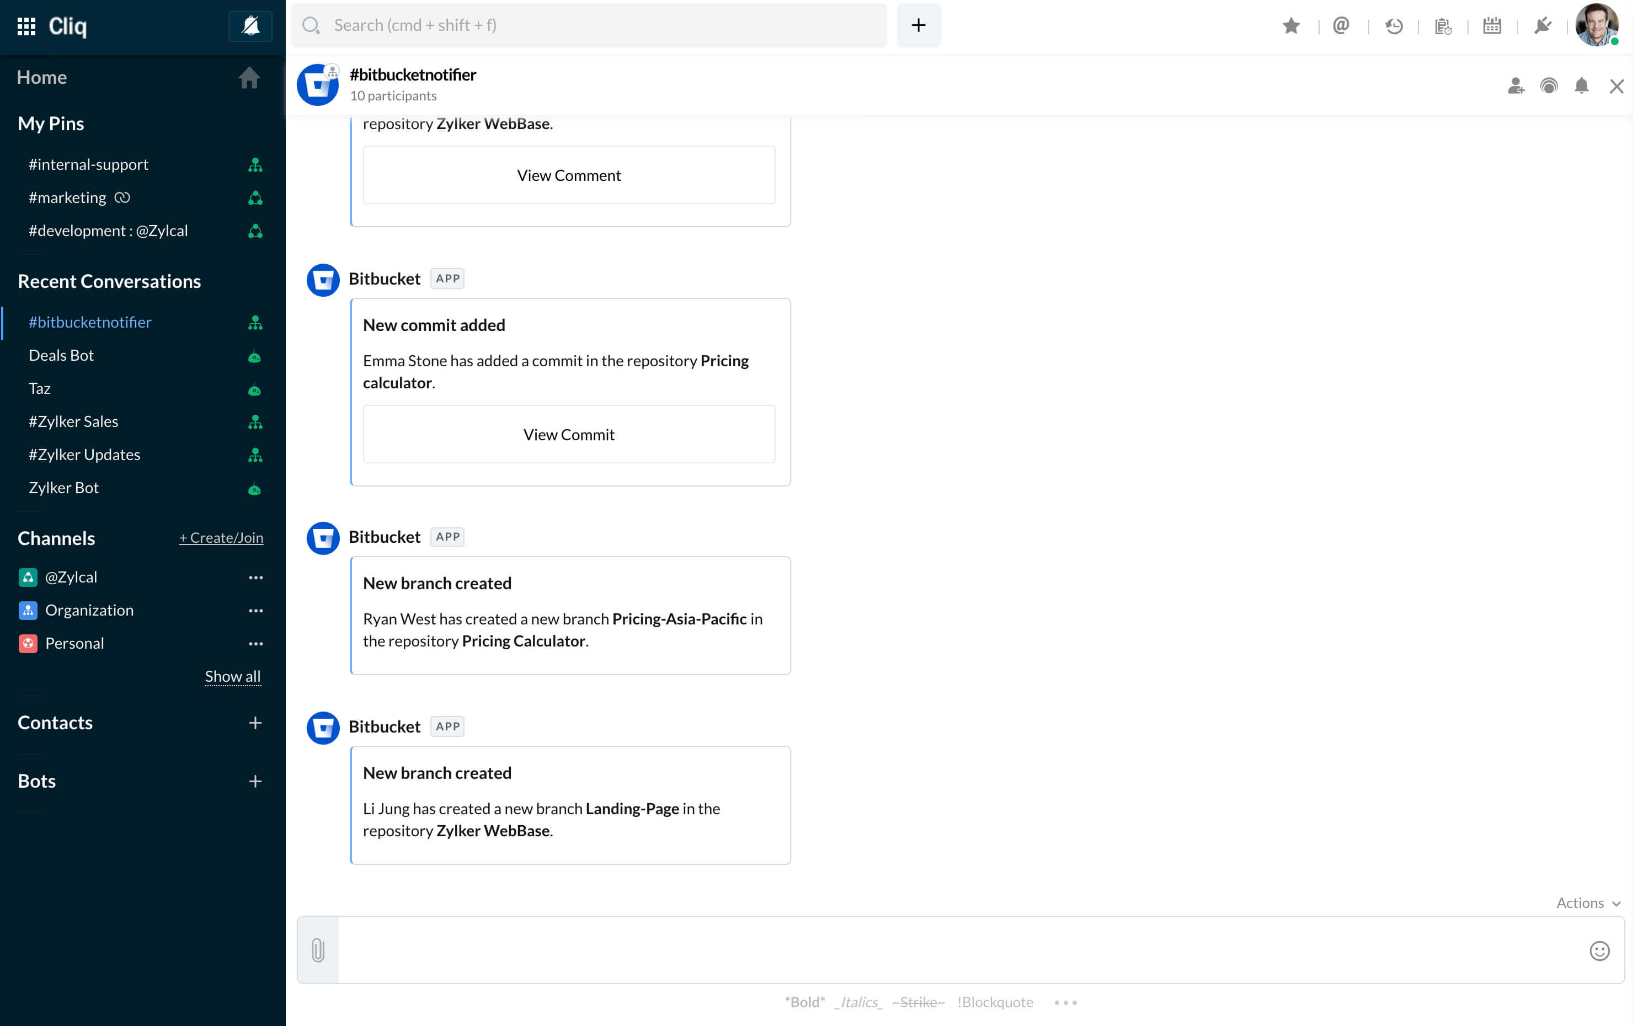This screenshot has height=1026, width=1633.
Task: Expand more formatting options dots
Action: (1065, 1002)
